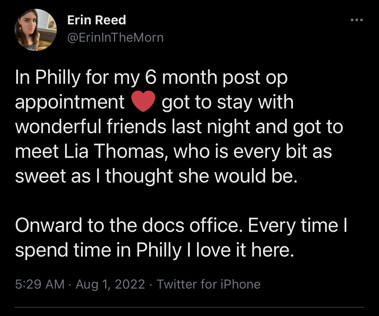Open the Erin Reed display name link
The image size is (379, 316).
point(96,20)
